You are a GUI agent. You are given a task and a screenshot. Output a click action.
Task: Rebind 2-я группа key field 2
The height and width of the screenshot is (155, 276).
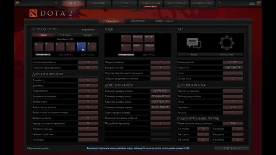coord(238,129)
